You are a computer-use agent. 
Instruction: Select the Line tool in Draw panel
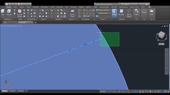(x=43, y=13)
